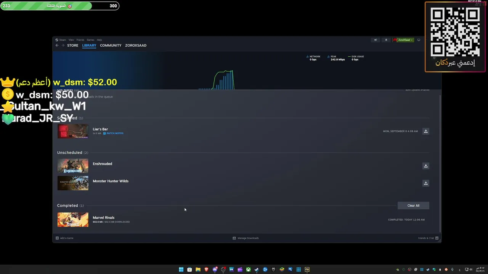Viewport: 488px width, 274px height.
Task: Download Monster Hunter Wilds update via arrow icon
Action: point(426,183)
